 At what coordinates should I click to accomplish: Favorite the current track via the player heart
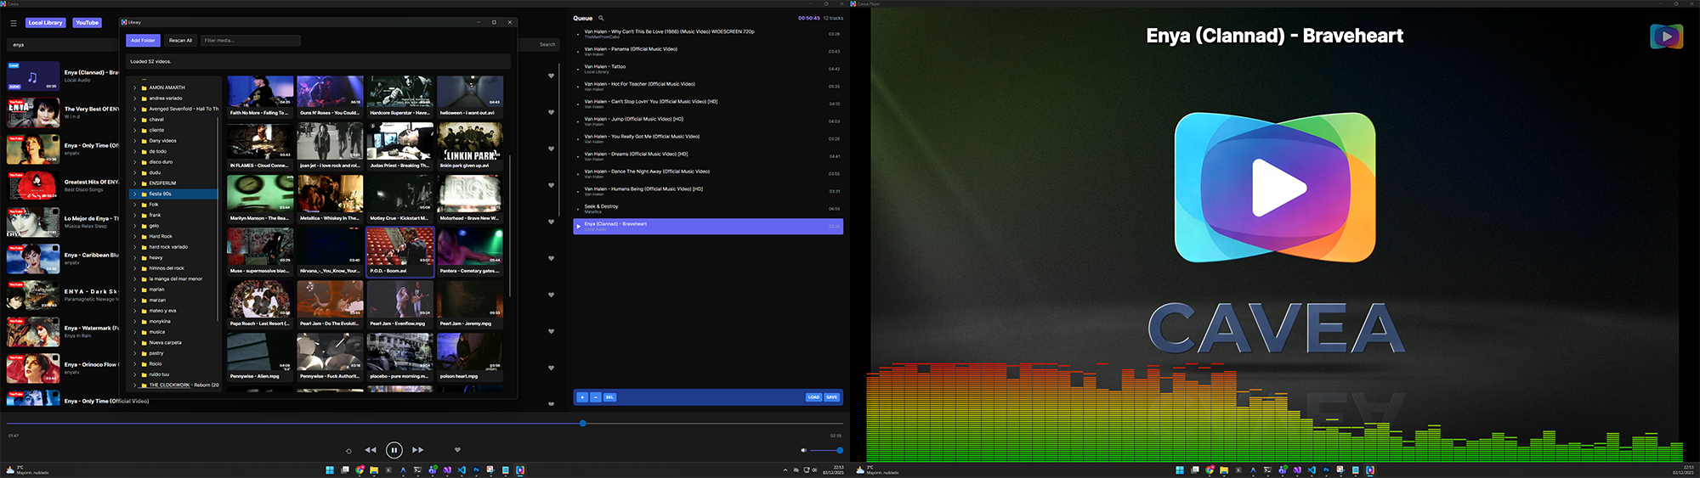457,450
